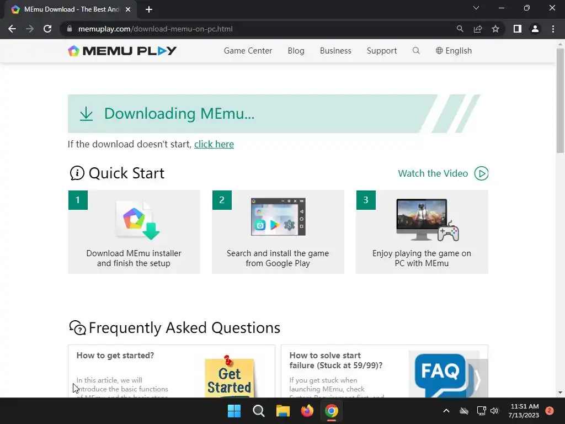Screen dimensions: 565x424
Task: Click the FAQ carousel next arrow
Action: click(477, 379)
